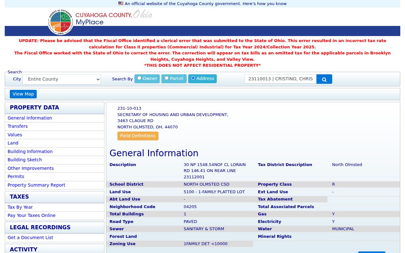The image size is (405, 253).
Task: Click the address 3463 CLAGUE RD
Action: (x=135, y=121)
